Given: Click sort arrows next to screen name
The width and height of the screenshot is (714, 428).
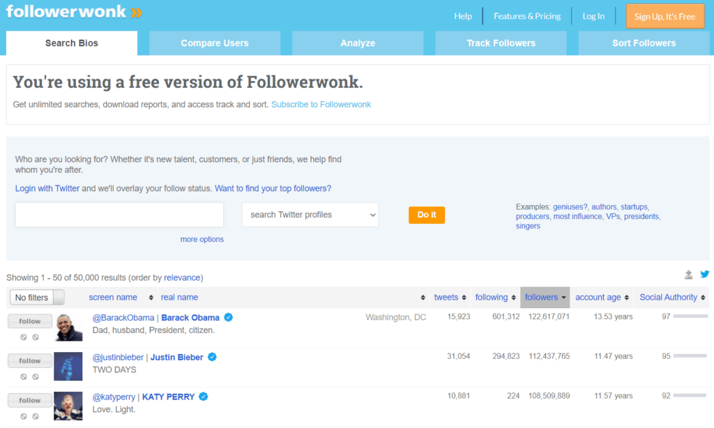Looking at the screenshot, I should point(151,298).
